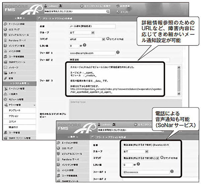Click コマンドの作成 link in back window
Viewport: 201px width, 184px height.
116,39
